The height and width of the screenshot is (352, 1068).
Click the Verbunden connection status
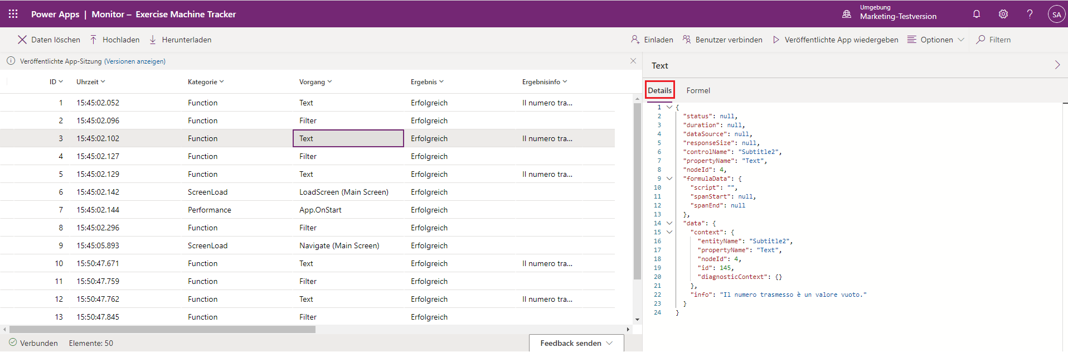tap(33, 343)
